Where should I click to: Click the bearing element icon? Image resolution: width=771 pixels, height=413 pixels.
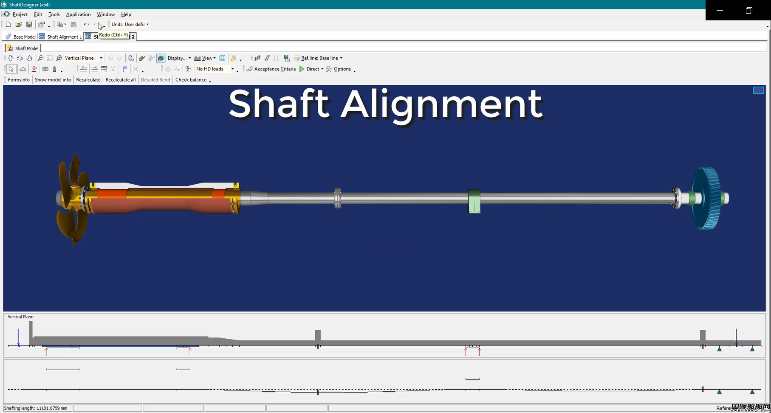pos(45,69)
